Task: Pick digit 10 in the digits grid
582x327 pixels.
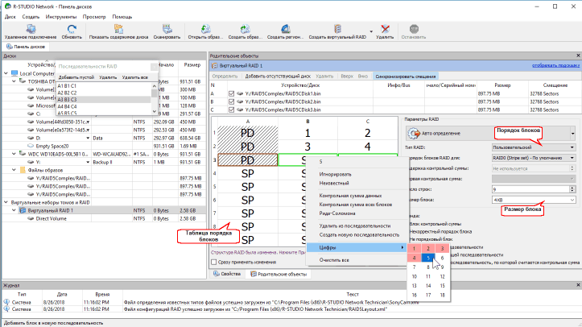Action: click(415, 276)
